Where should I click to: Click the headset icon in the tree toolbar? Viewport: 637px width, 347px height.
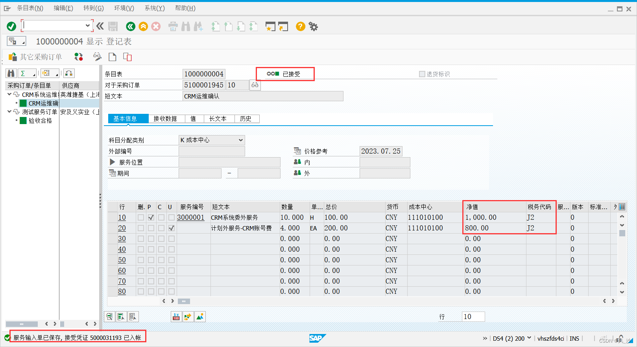click(69, 73)
